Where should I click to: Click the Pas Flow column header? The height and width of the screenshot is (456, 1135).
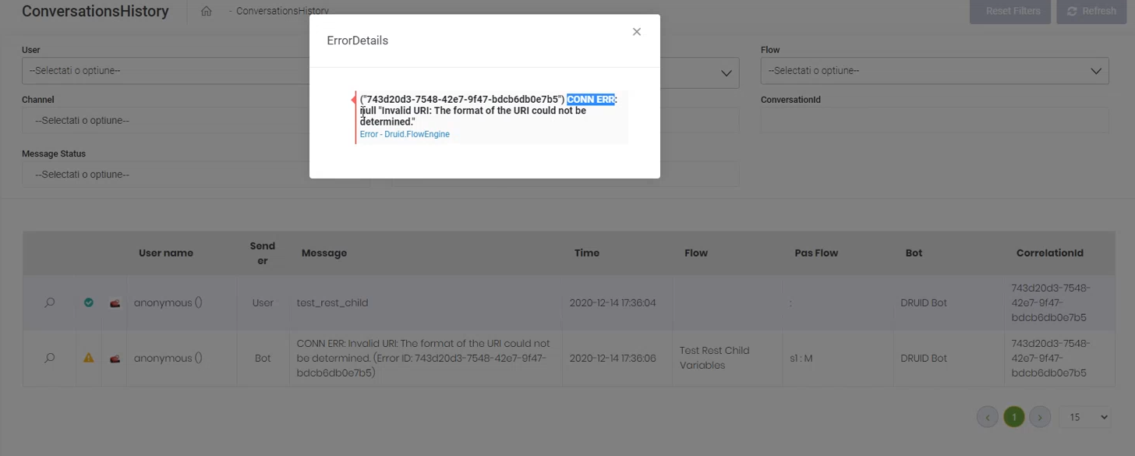tap(816, 253)
